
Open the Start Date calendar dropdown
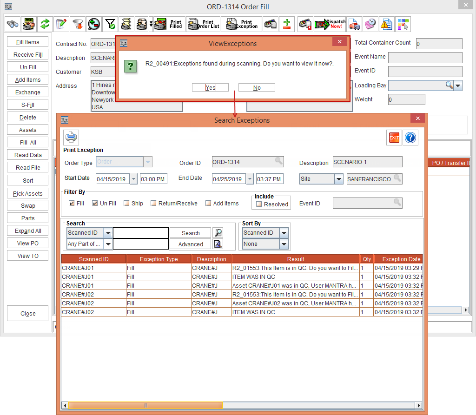(133, 179)
